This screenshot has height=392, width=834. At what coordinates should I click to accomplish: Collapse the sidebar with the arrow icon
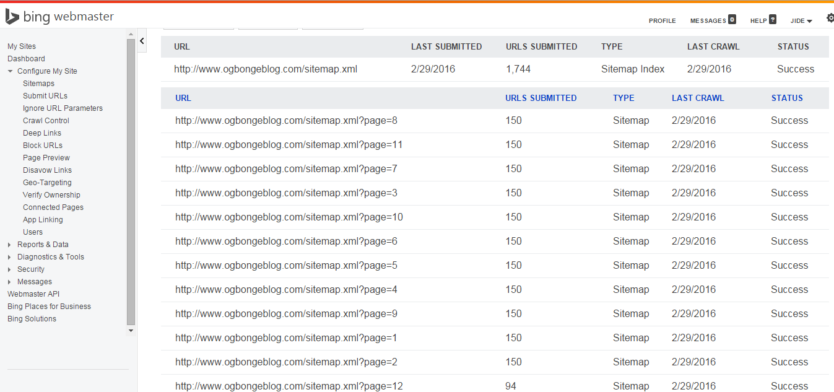point(141,41)
